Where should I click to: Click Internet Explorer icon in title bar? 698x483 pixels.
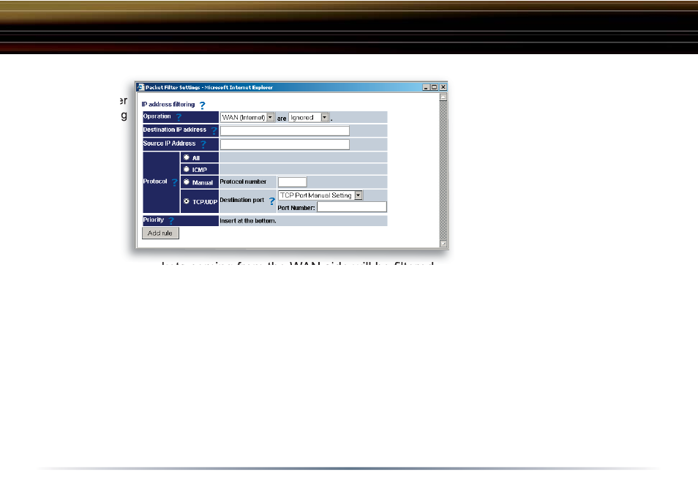coord(140,87)
